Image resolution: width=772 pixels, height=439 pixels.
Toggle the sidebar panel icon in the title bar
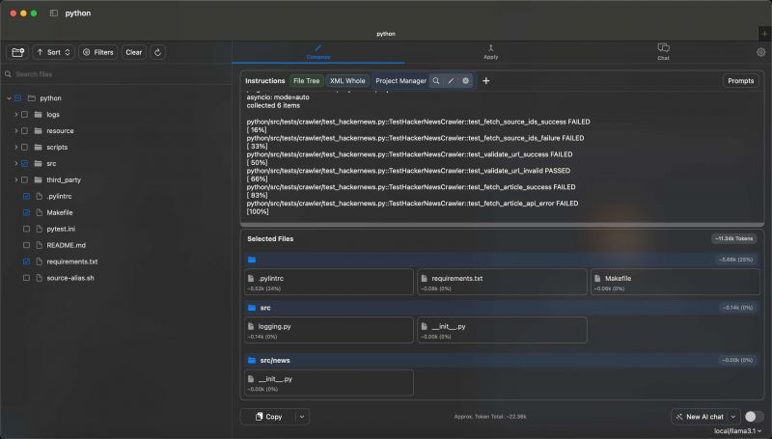coord(54,14)
